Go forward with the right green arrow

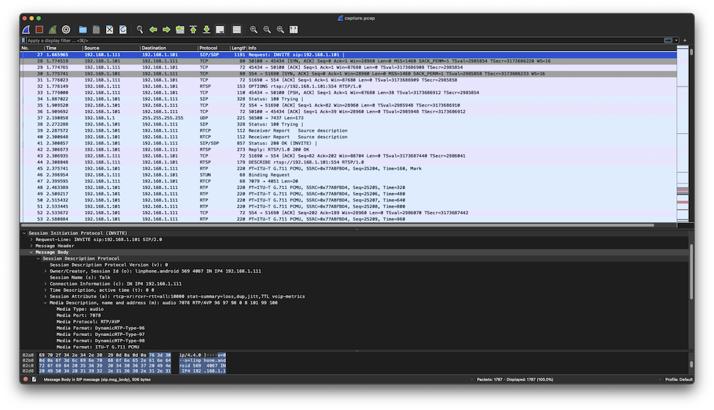[166, 29]
